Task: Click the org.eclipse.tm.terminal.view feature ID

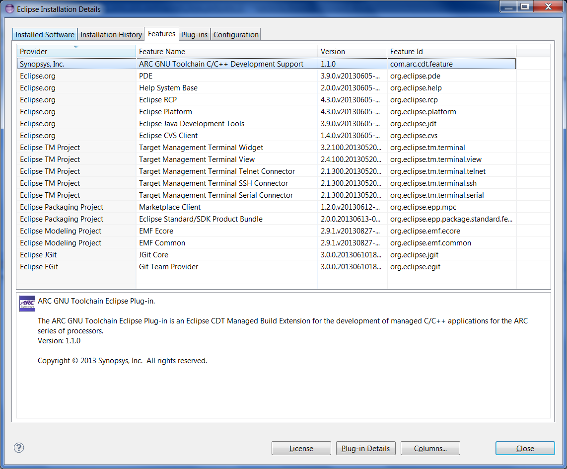Action: (x=436, y=159)
